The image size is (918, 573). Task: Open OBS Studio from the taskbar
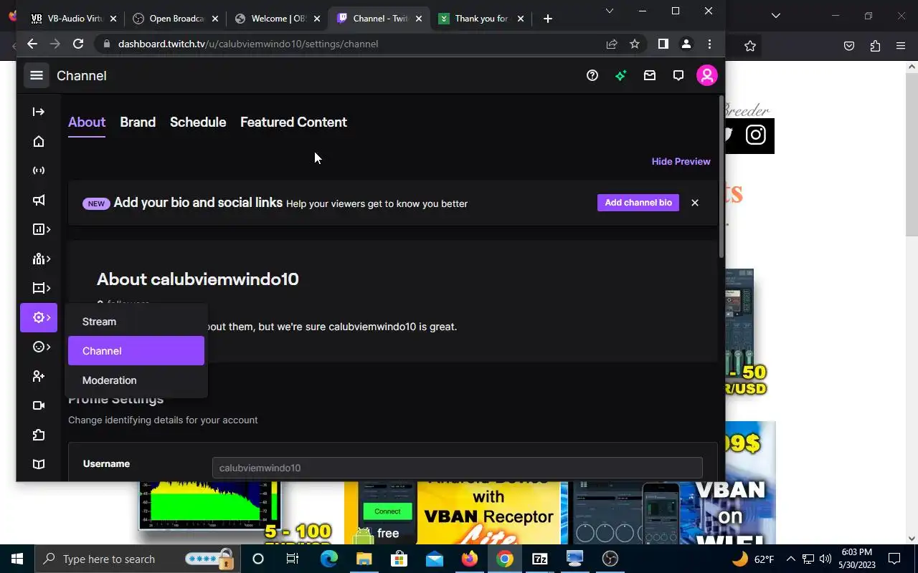[x=610, y=559]
